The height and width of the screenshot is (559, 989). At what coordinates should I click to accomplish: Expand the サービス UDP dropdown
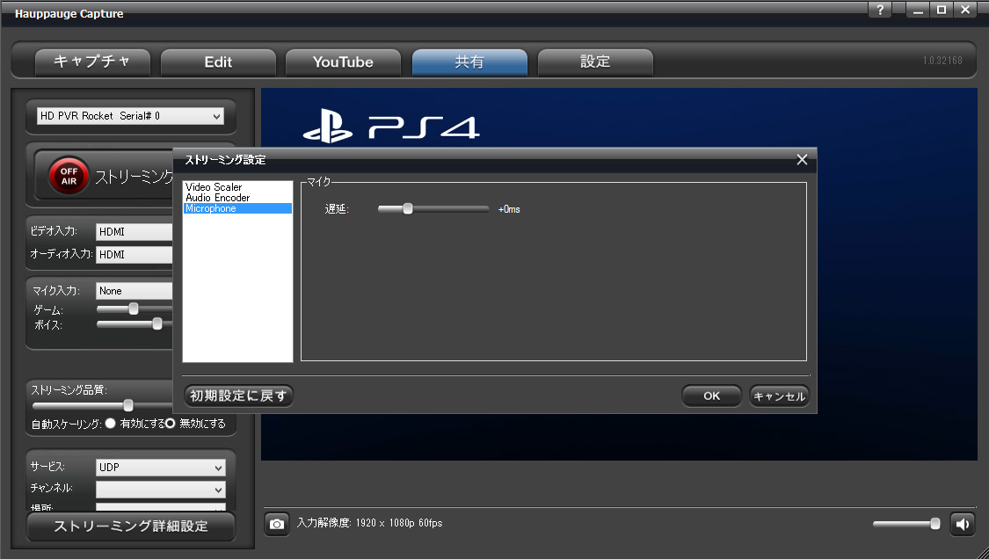(160, 468)
